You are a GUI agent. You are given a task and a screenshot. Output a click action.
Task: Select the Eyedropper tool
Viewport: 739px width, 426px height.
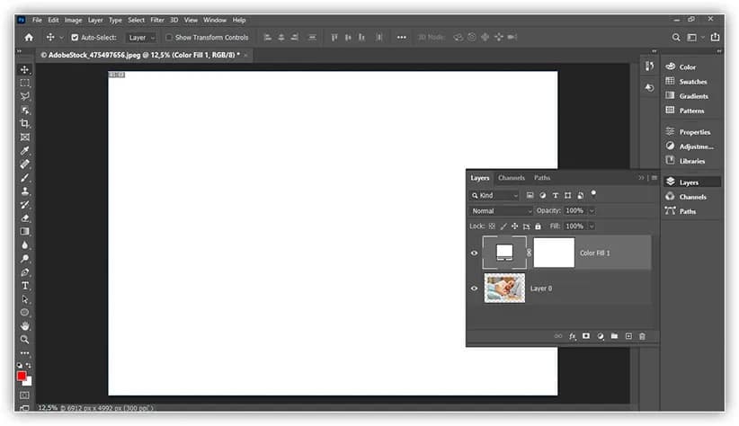click(x=25, y=150)
